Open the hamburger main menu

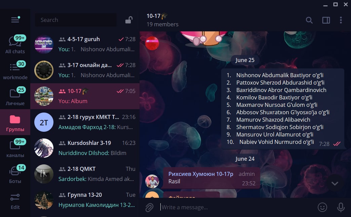(x=15, y=20)
